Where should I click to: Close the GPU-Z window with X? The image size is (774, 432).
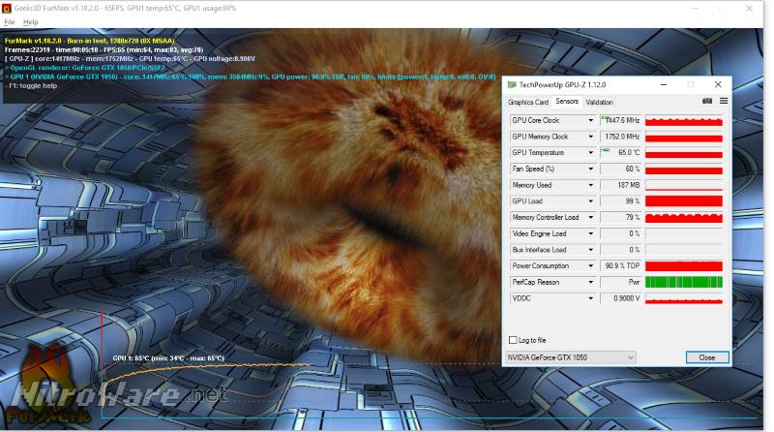click(x=718, y=84)
